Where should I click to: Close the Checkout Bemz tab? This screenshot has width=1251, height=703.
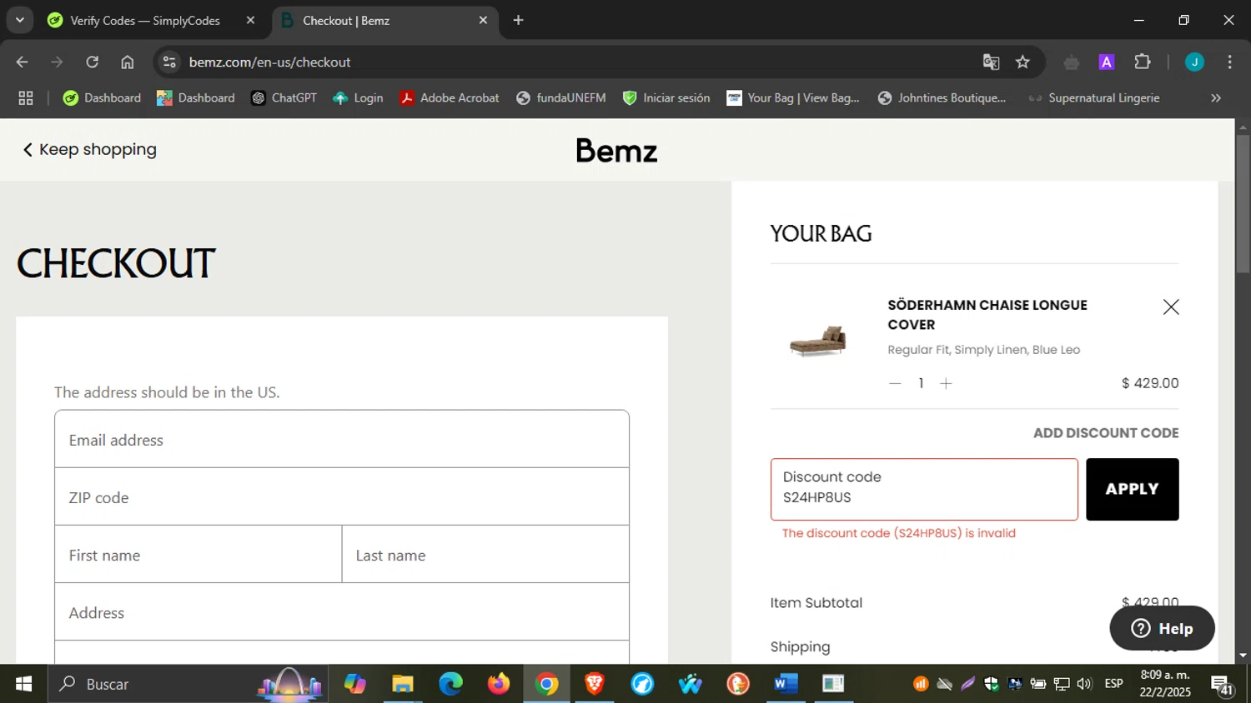pyautogui.click(x=483, y=21)
